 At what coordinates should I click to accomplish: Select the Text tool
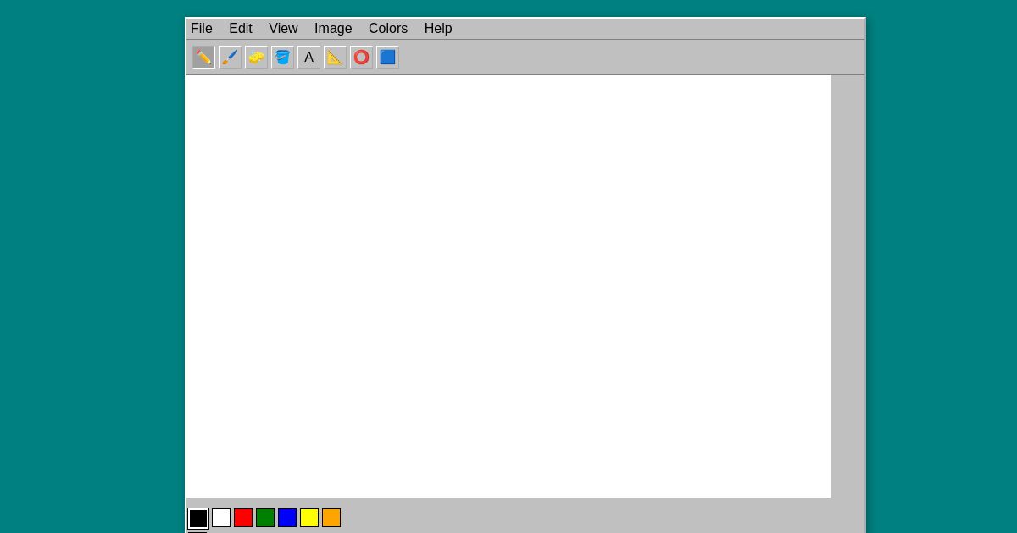coord(308,57)
